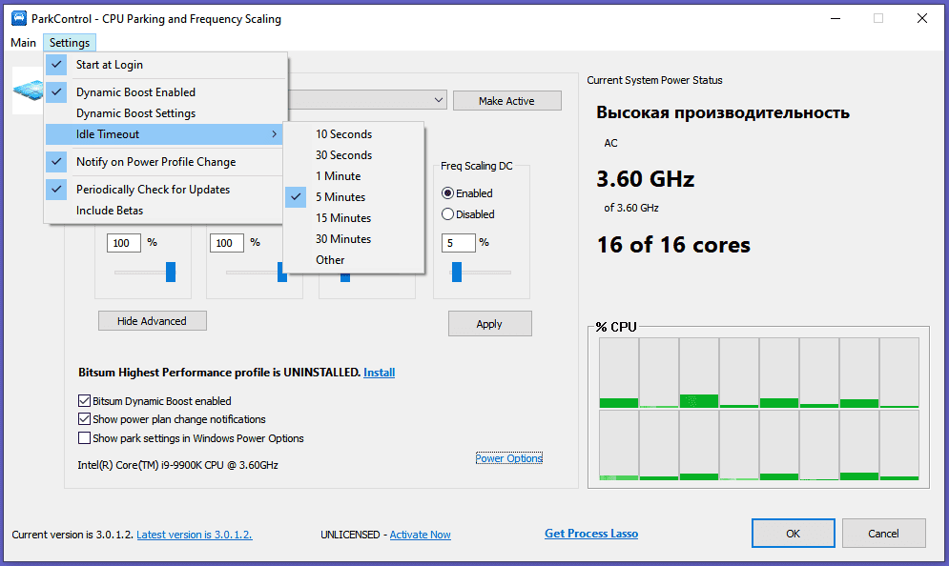Click the Apply button
Screen dimensions: 949x566
coord(489,324)
